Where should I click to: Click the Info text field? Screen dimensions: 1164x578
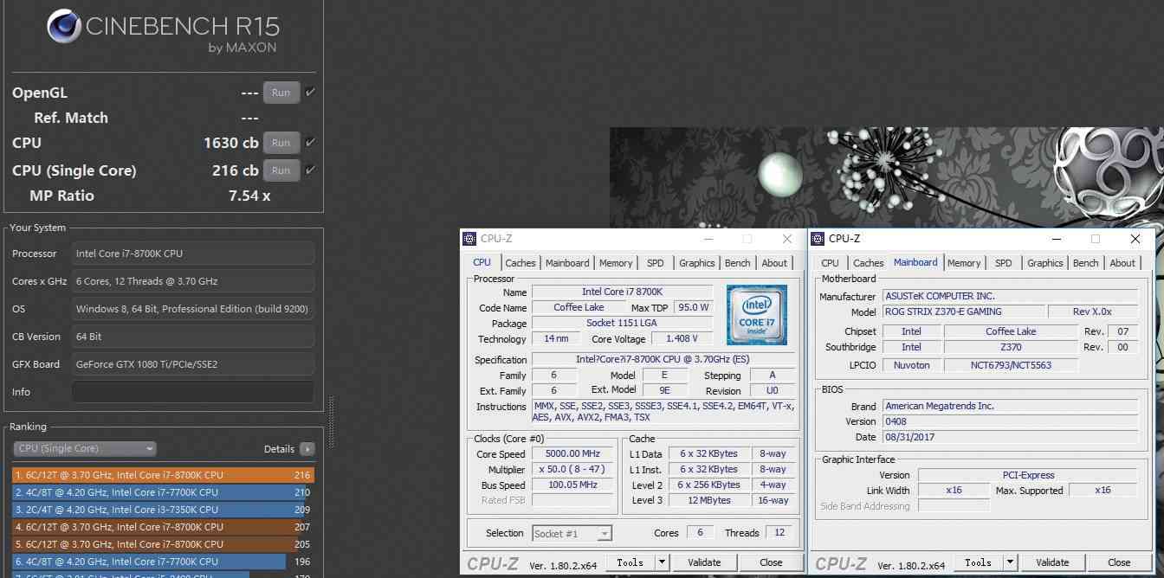pyautogui.click(x=192, y=392)
